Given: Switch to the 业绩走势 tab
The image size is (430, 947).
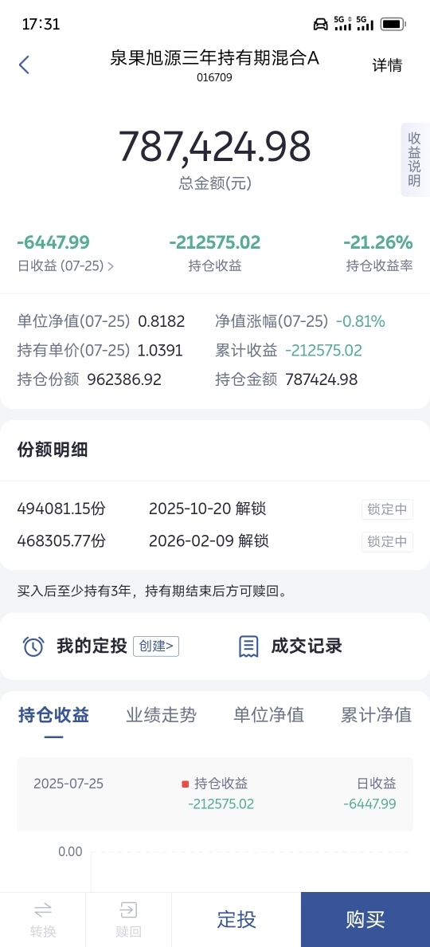Looking at the screenshot, I should click(161, 715).
